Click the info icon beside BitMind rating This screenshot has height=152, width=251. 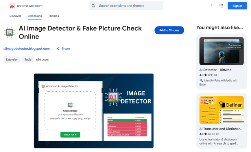pyautogui.click(x=215, y=75)
